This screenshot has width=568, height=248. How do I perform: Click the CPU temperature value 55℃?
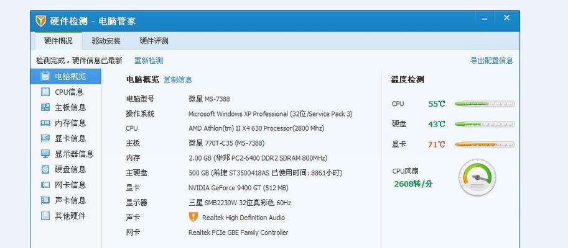coord(437,104)
